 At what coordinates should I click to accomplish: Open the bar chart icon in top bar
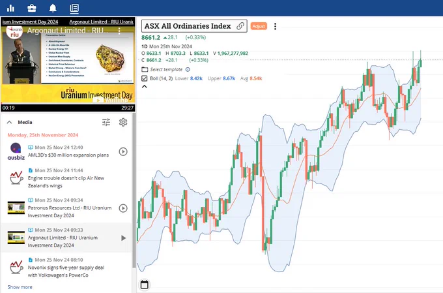click(x=10, y=8)
